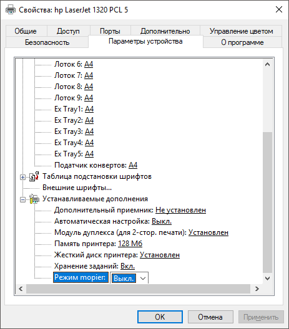Click the horizontal scrollbar right arrow
Viewport: 289px width, 329px height.
pyautogui.click(x=257, y=288)
